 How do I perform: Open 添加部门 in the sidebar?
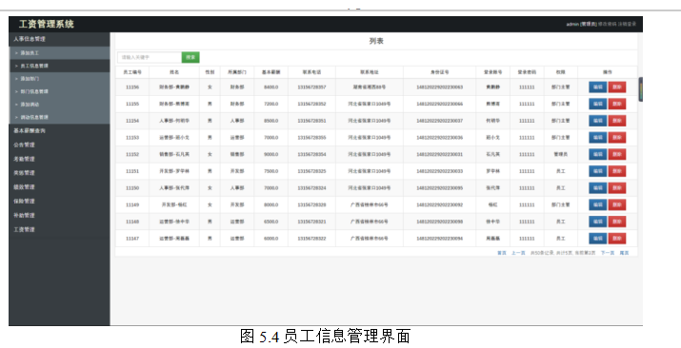tap(59, 78)
